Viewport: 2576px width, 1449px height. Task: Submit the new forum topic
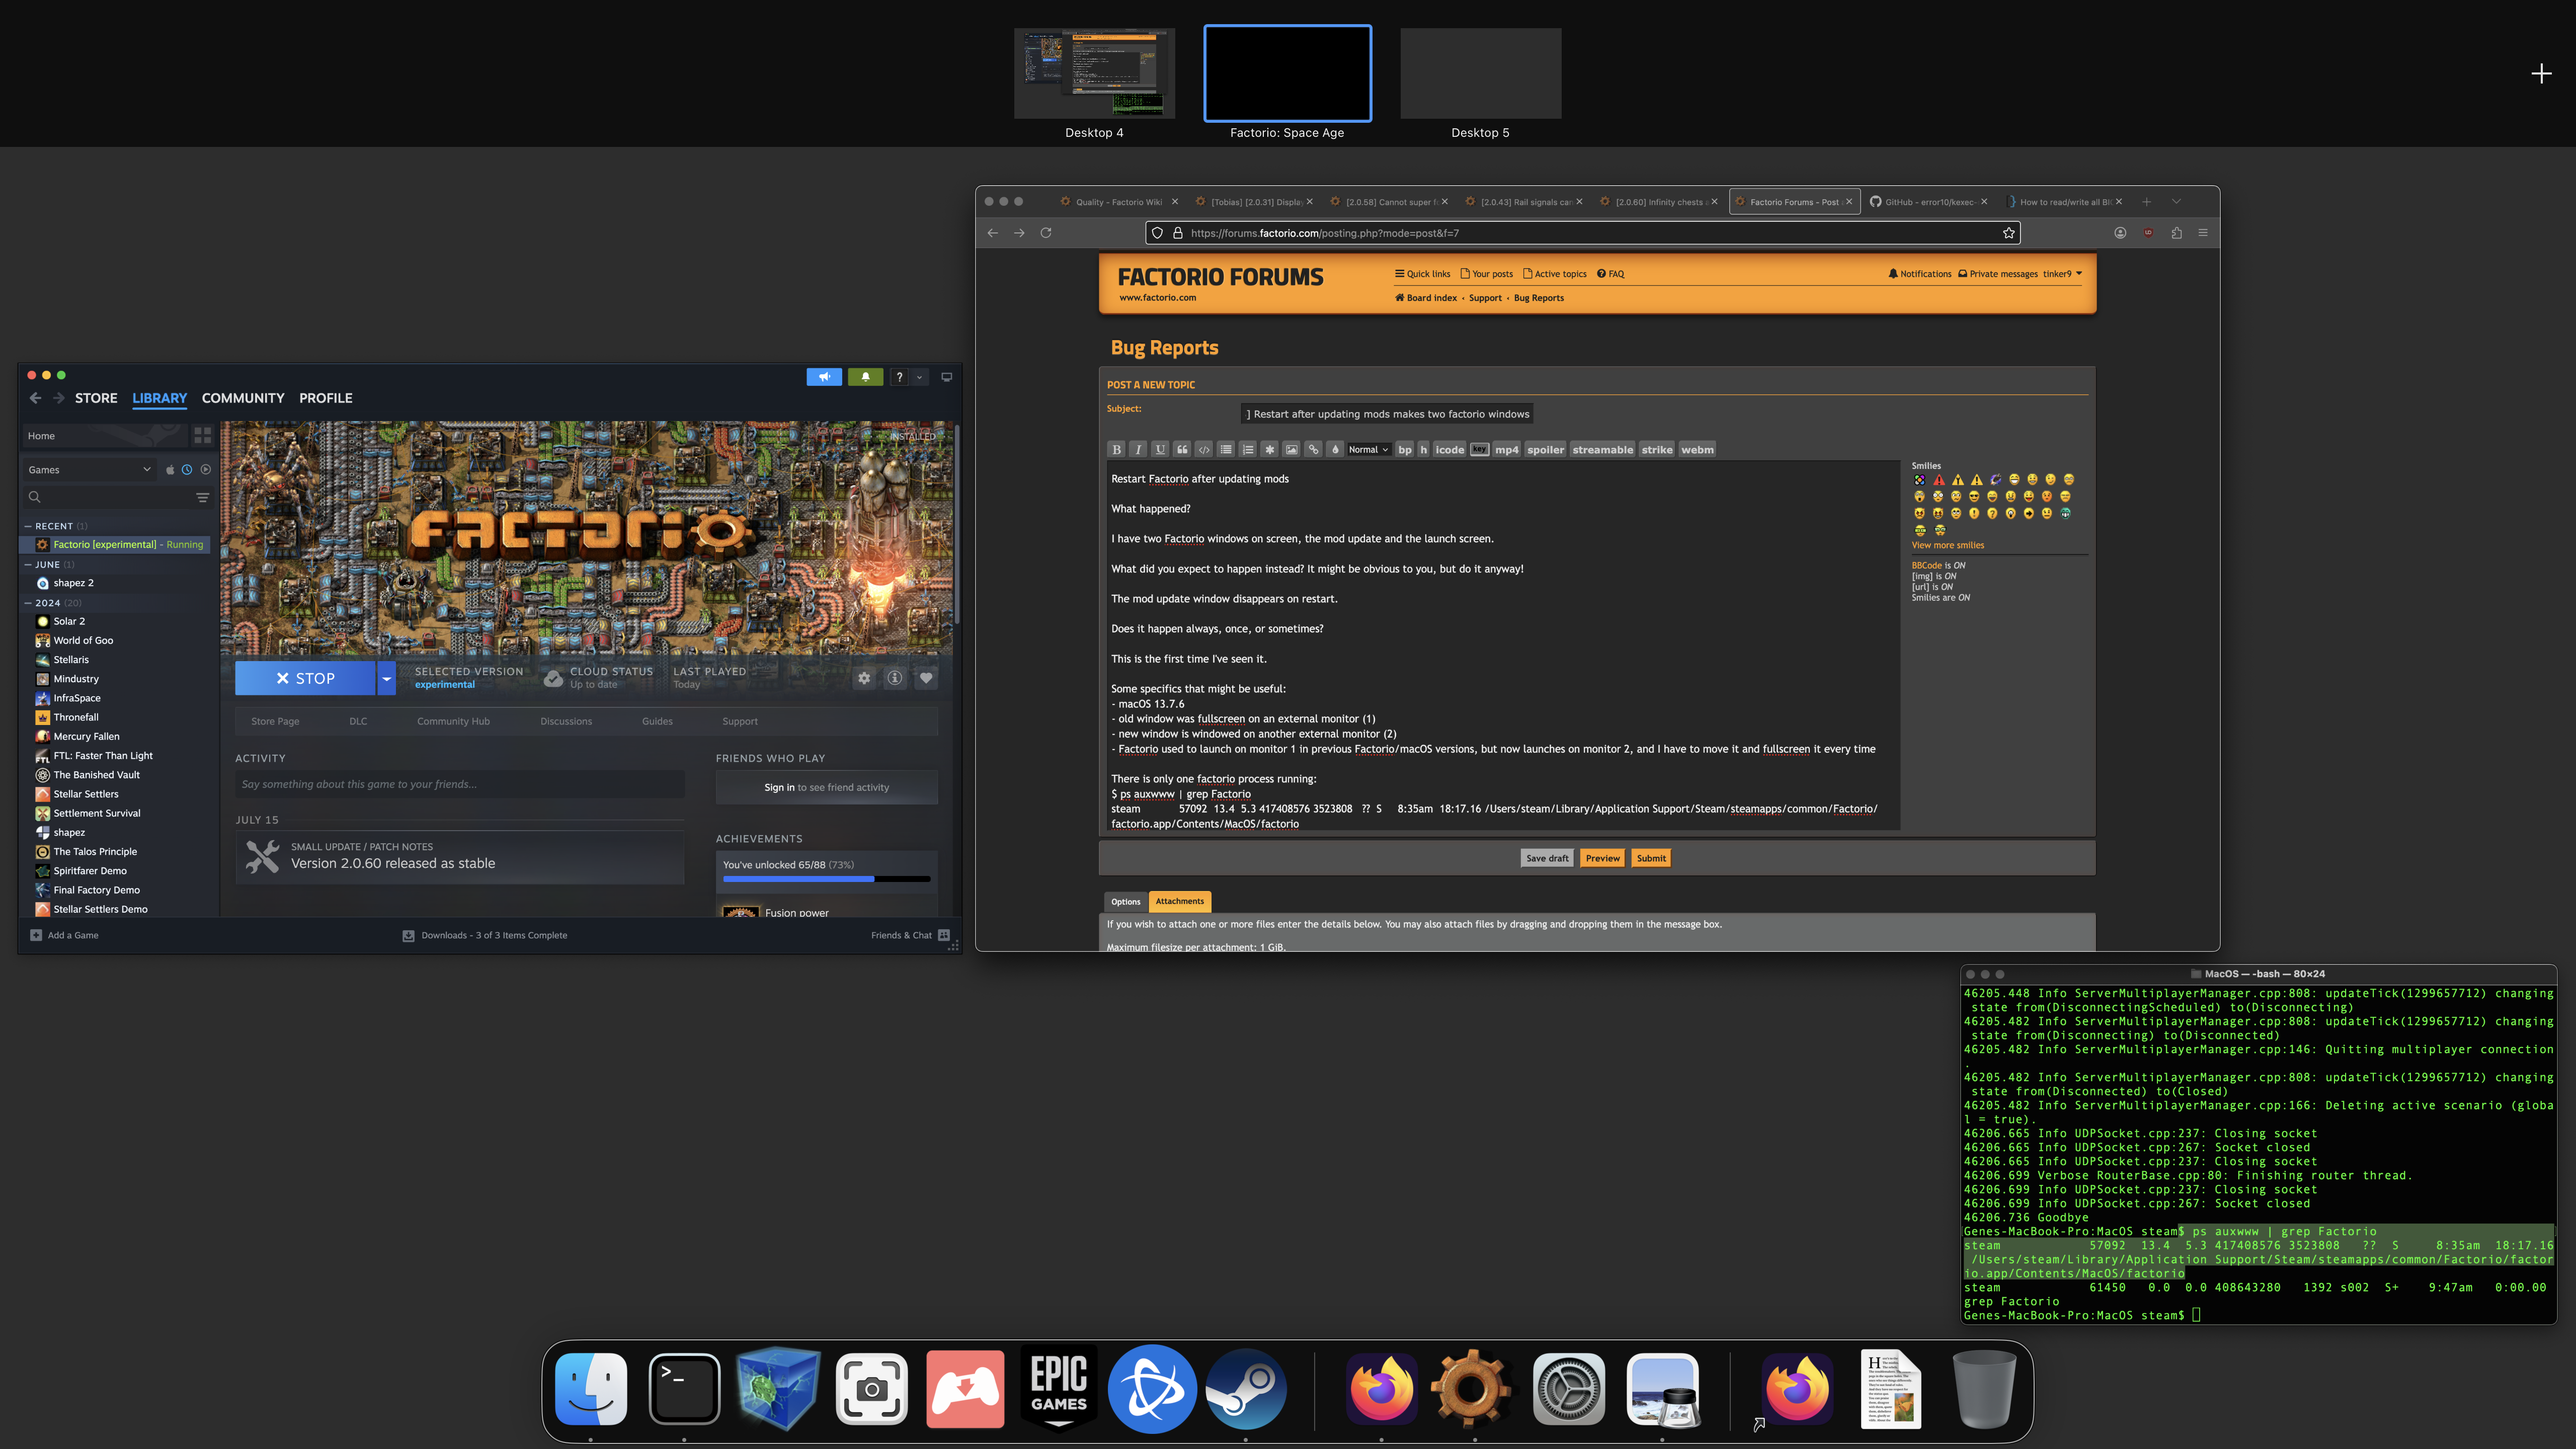(x=1651, y=858)
